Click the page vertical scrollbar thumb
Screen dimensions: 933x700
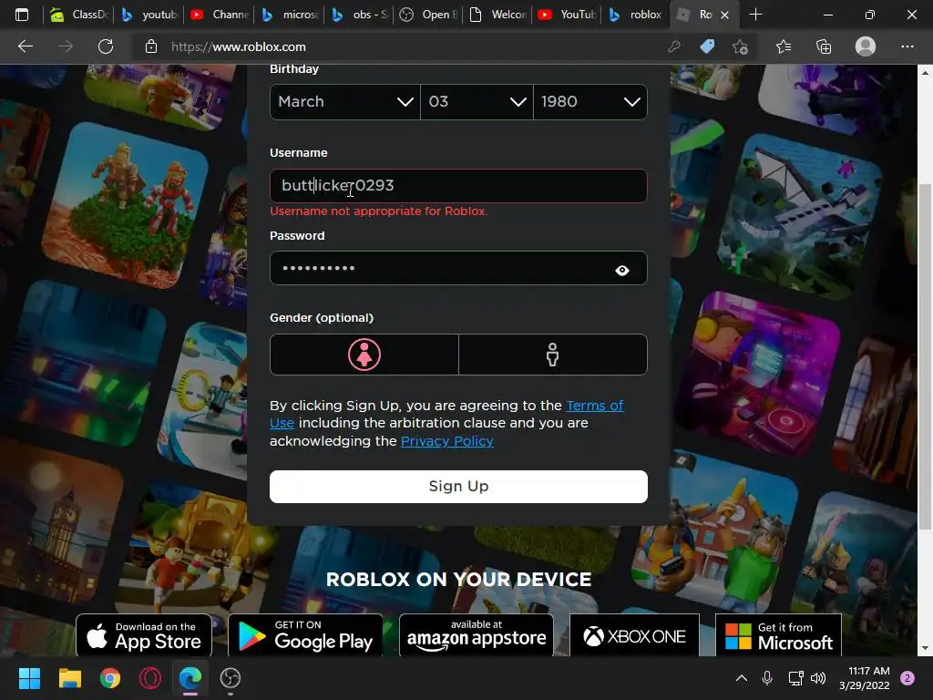(x=925, y=357)
